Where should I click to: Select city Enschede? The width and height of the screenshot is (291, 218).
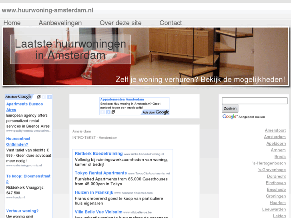[x=276, y=190]
